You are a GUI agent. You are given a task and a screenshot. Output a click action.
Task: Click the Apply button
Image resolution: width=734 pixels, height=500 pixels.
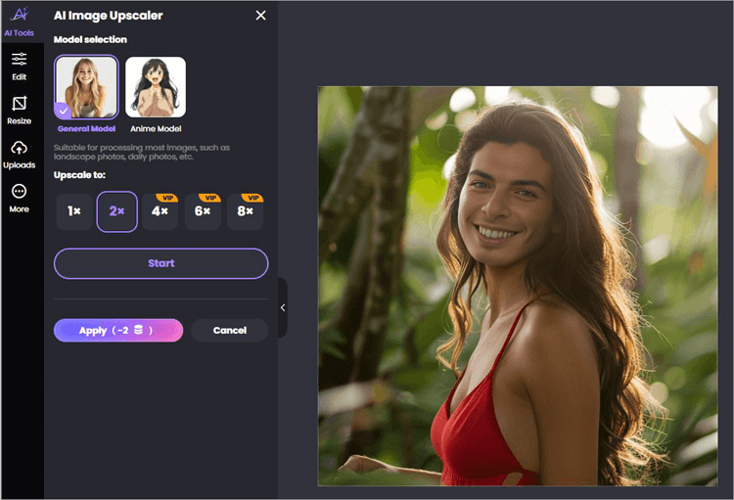[x=117, y=331]
